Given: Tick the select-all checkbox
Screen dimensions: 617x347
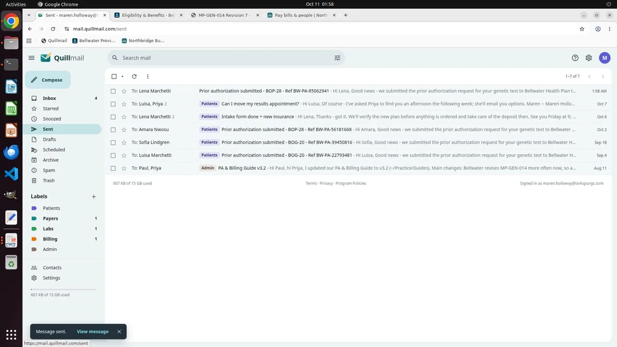Looking at the screenshot, I should click(x=114, y=76).
